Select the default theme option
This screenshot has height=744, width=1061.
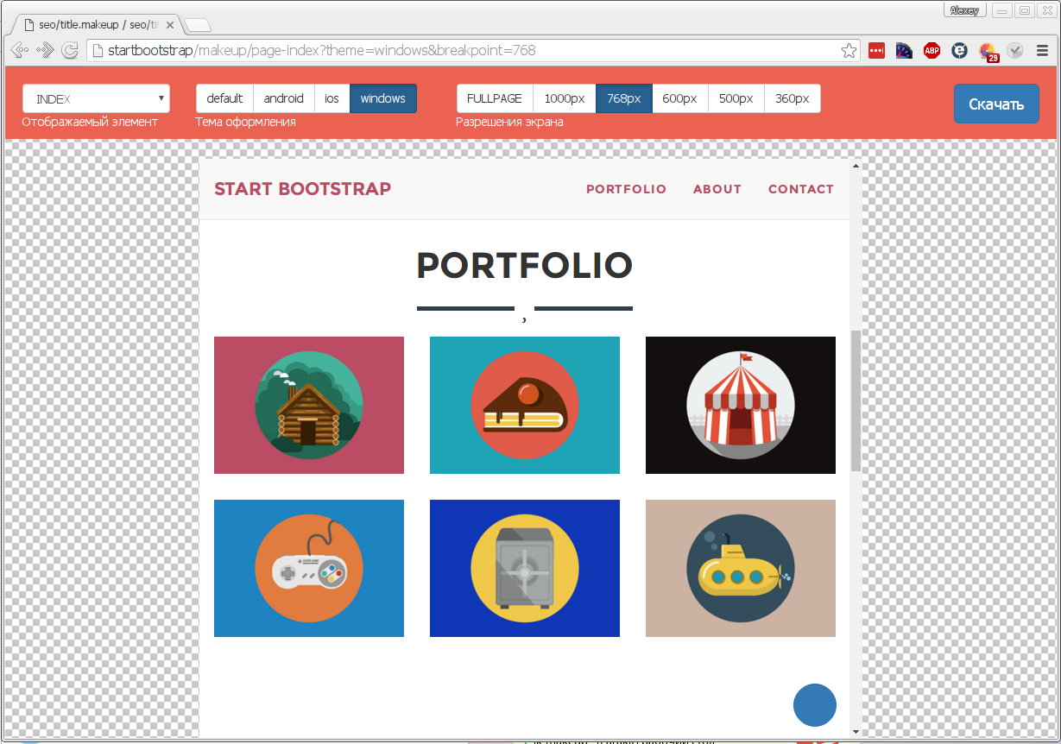coord(224,98)
